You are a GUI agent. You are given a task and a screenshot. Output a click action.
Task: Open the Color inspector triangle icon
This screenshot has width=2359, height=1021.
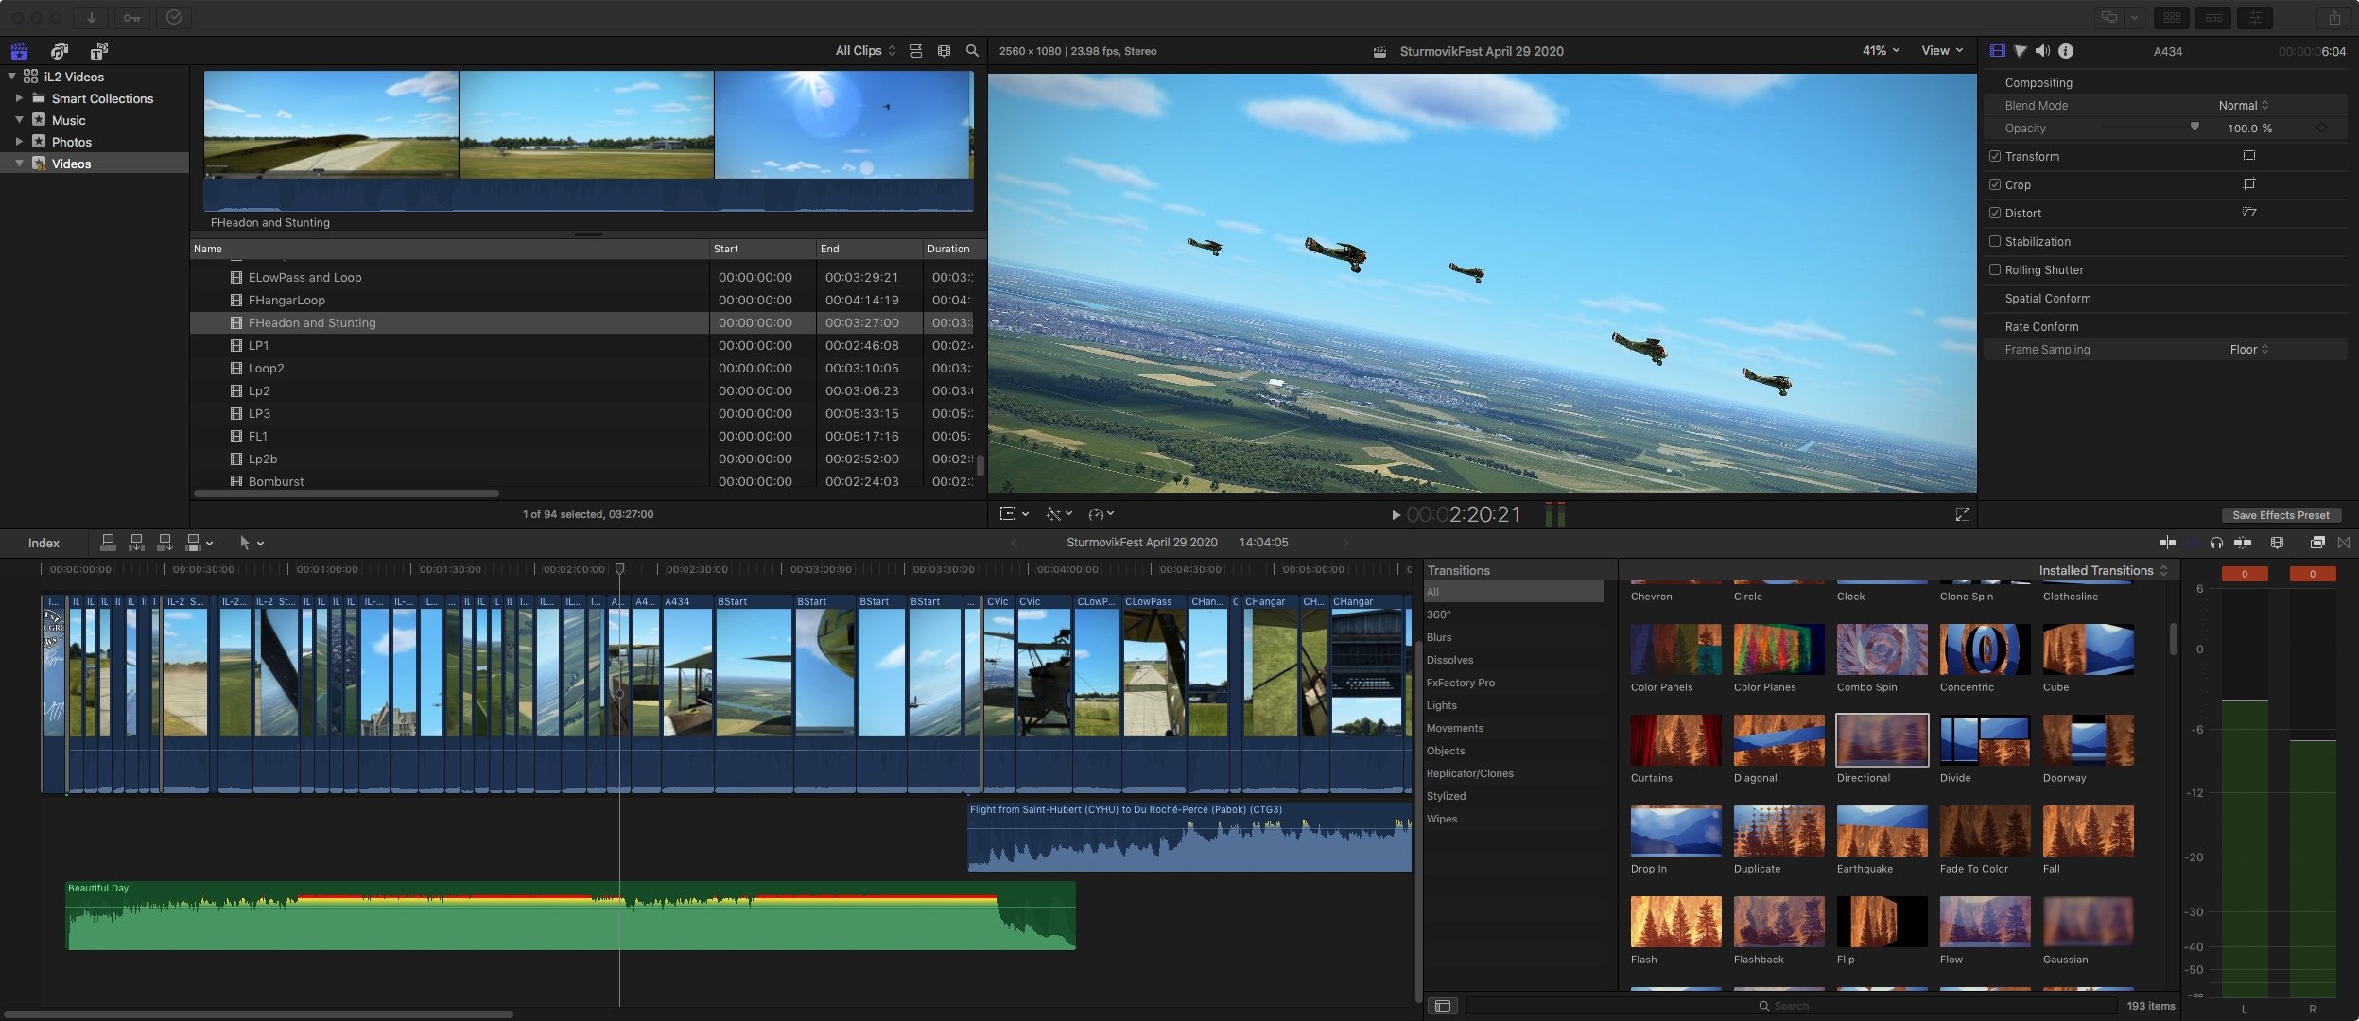pyautogui.click(x=2021, y=51)
